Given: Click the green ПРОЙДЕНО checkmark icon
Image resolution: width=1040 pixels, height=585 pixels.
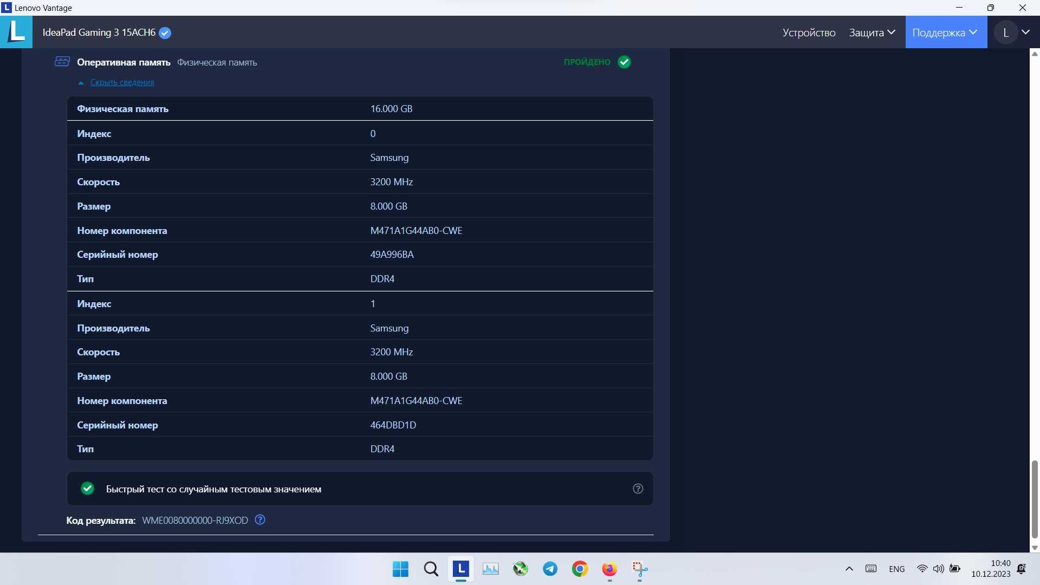Looking at the screenshot, I should (624, 62).
